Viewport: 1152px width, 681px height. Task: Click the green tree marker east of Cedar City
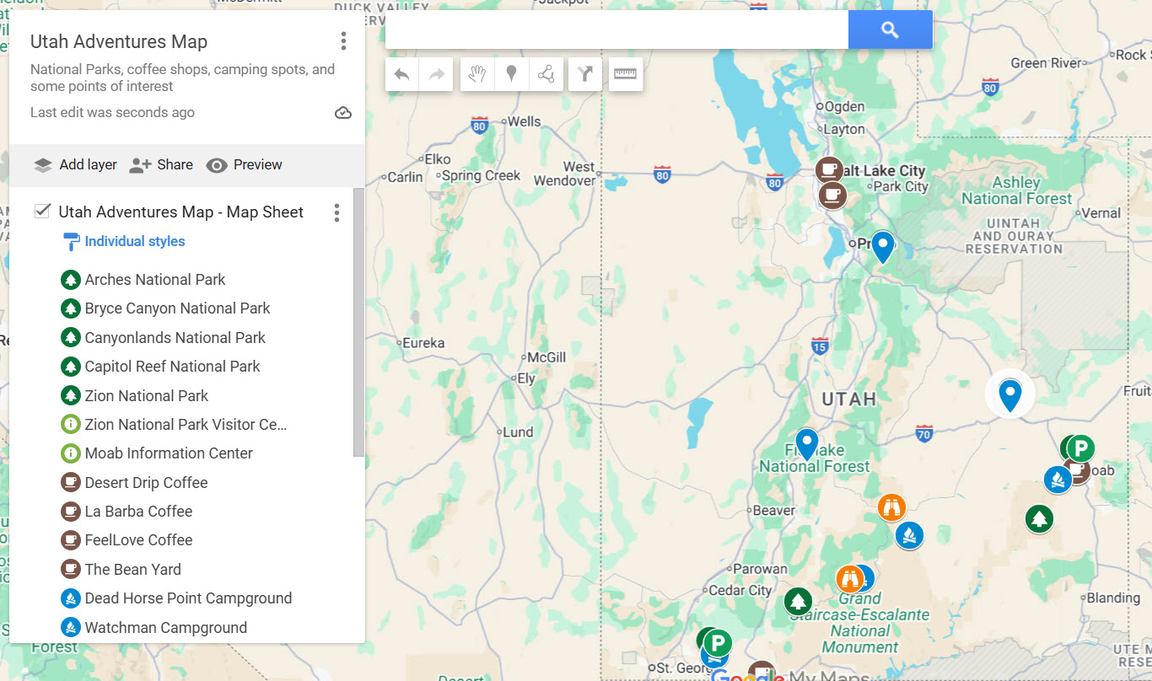point(798,602)
